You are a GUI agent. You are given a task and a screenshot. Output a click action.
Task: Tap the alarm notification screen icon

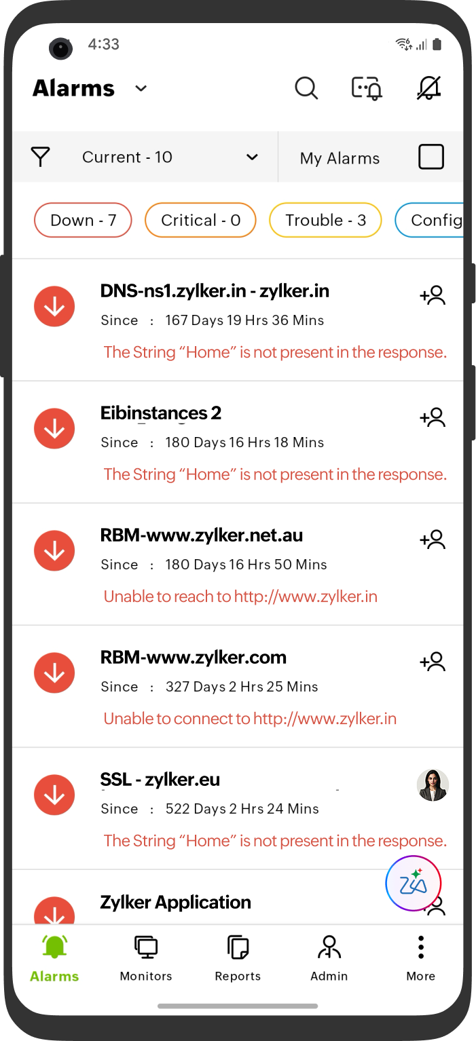point(367,88)
